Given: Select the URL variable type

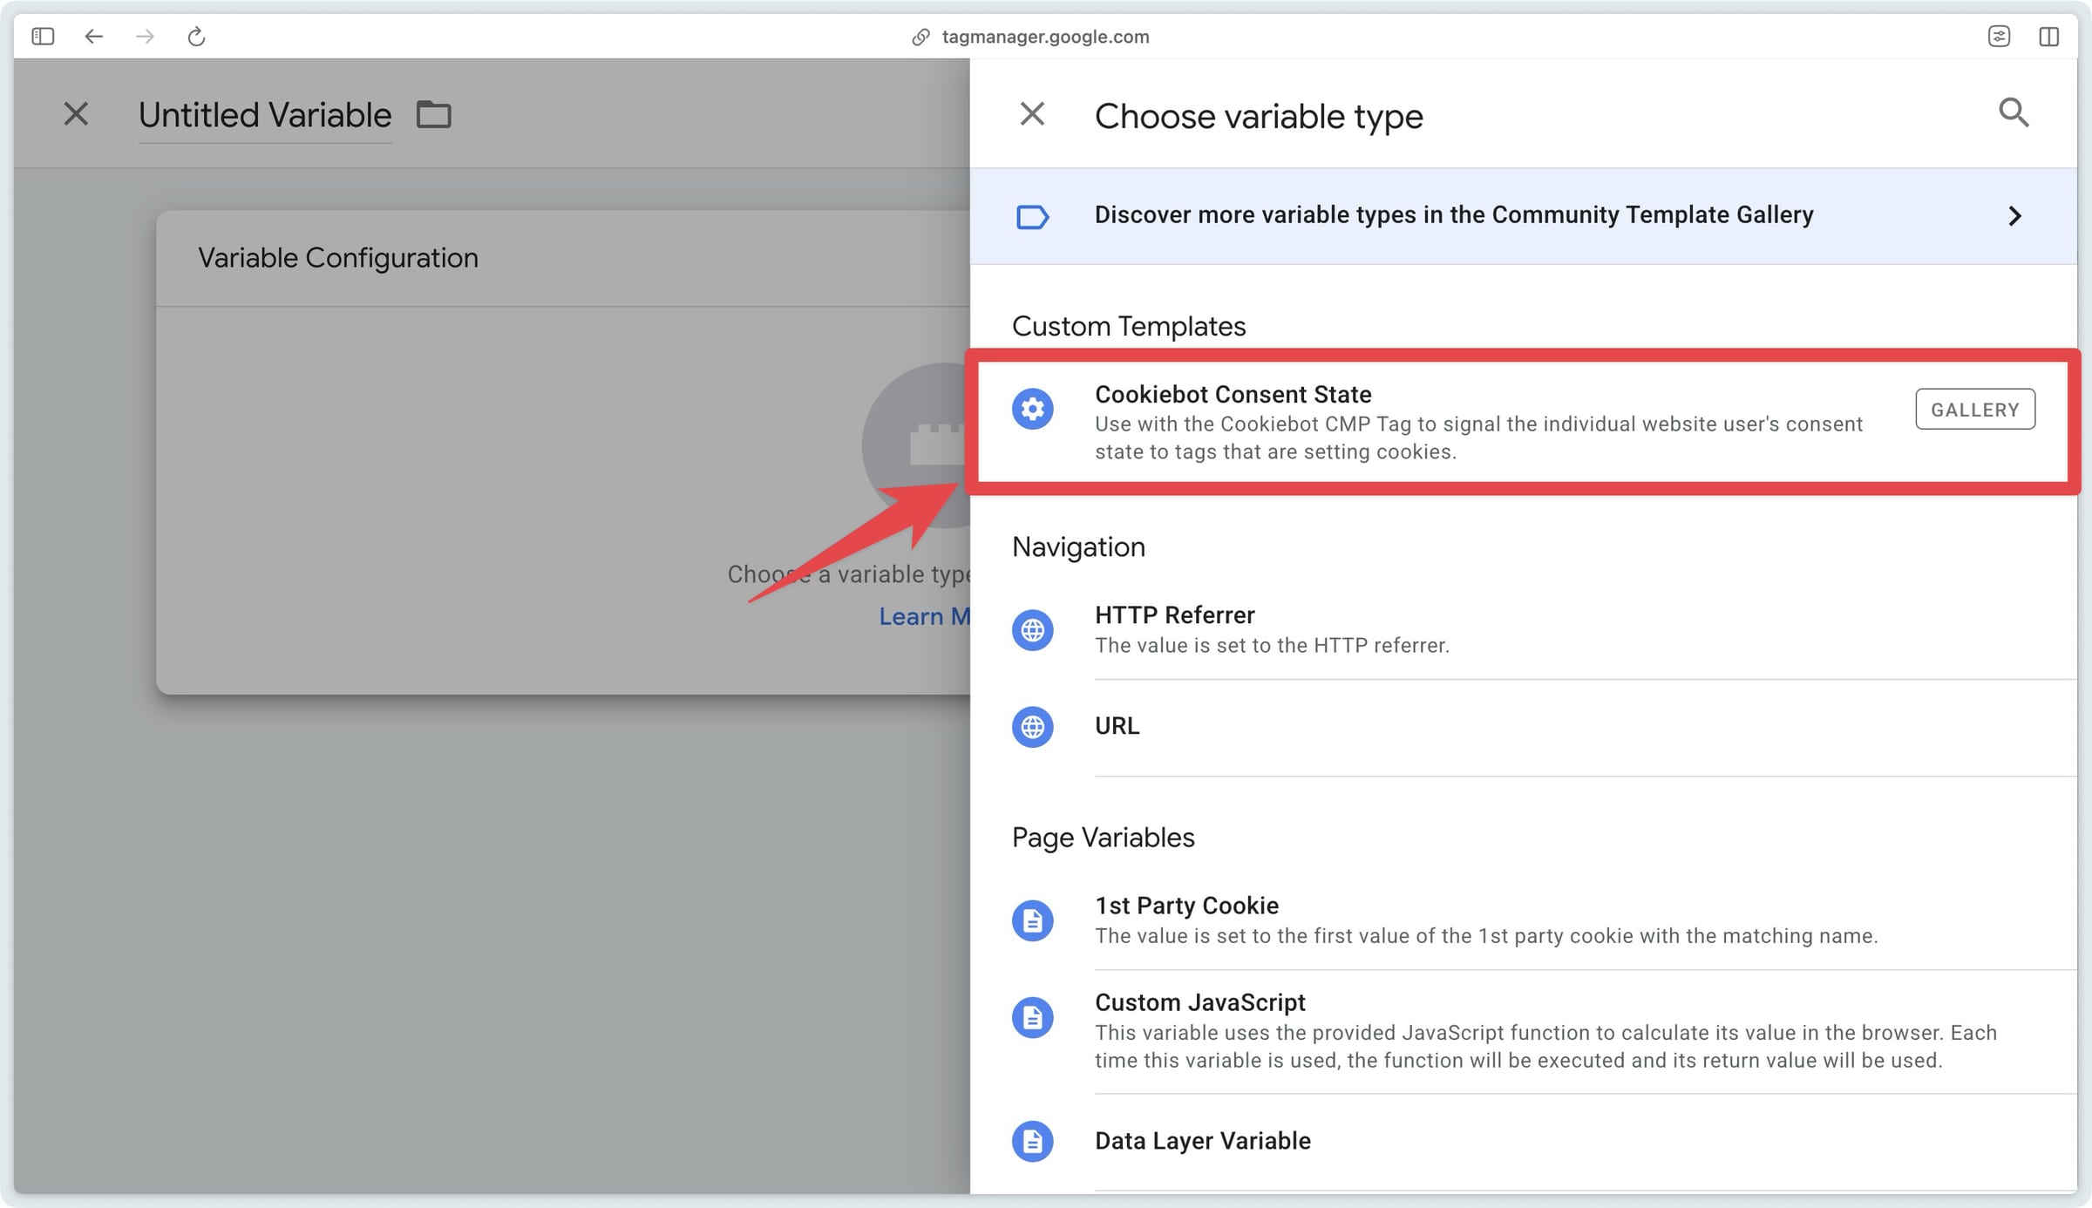Looking at the screenshot, I should tap(1523, 726).
